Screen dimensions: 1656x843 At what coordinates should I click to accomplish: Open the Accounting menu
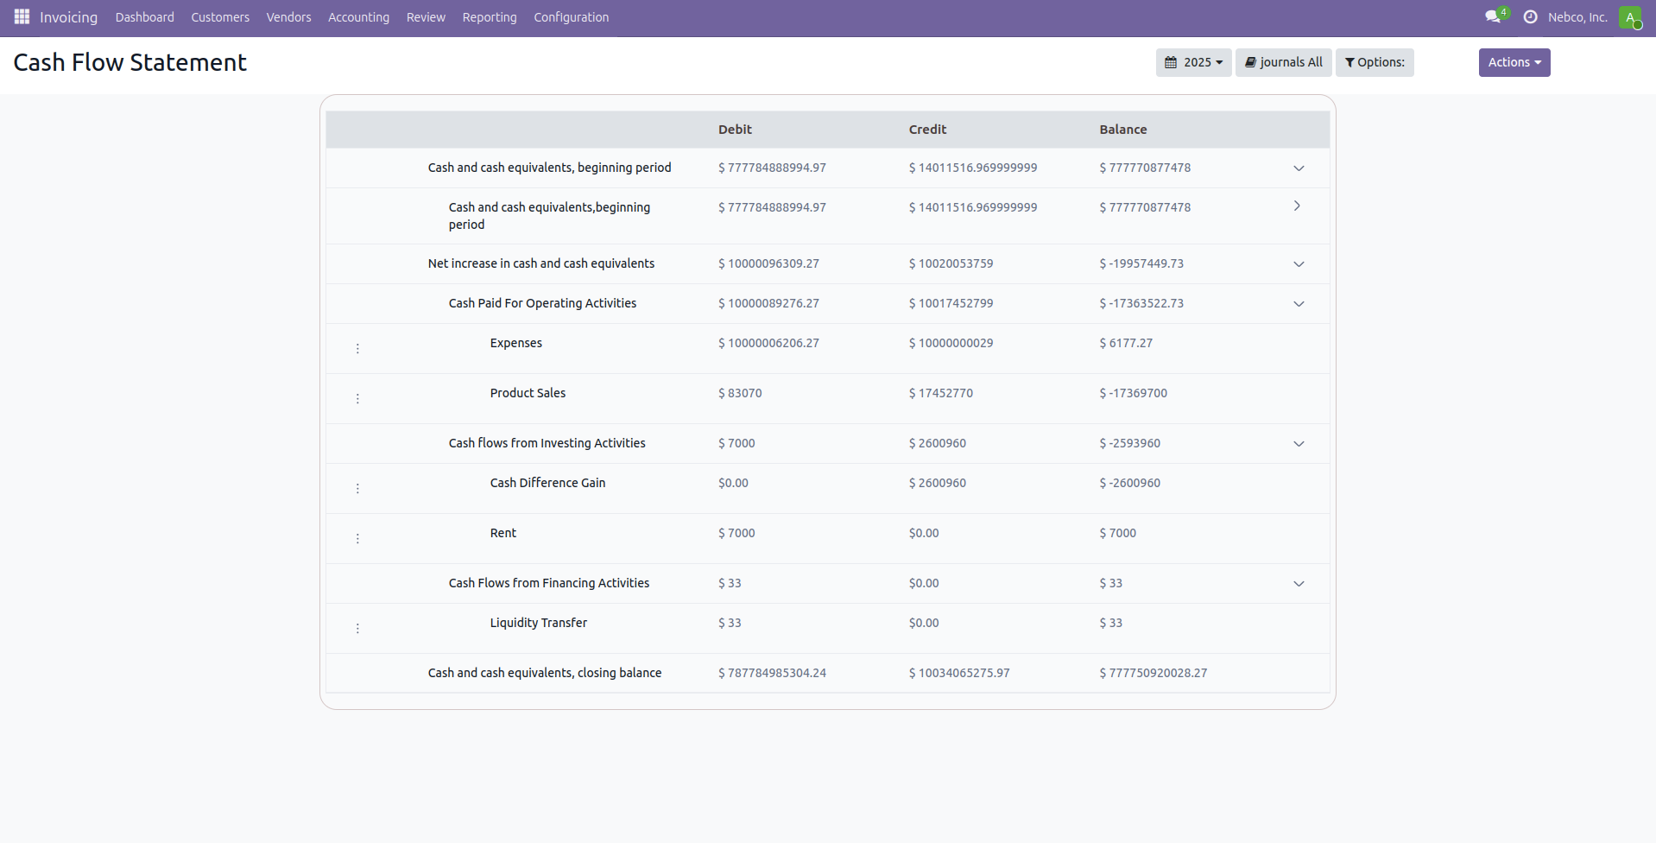tap(358, 17)
